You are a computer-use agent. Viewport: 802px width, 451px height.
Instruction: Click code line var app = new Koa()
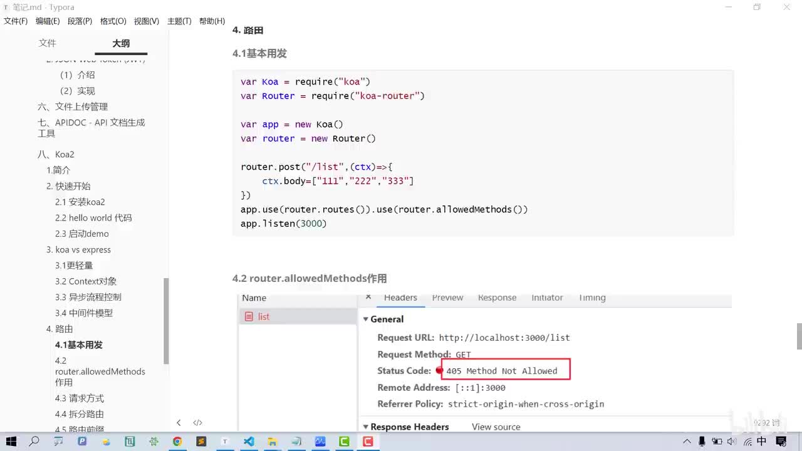pos(292,124)
